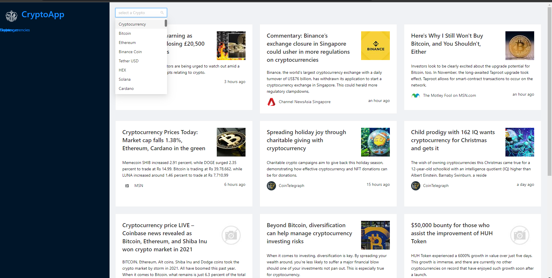Click the gold Bitcoin coin thumbnail on the Motley Fool card

click(520, 46)
